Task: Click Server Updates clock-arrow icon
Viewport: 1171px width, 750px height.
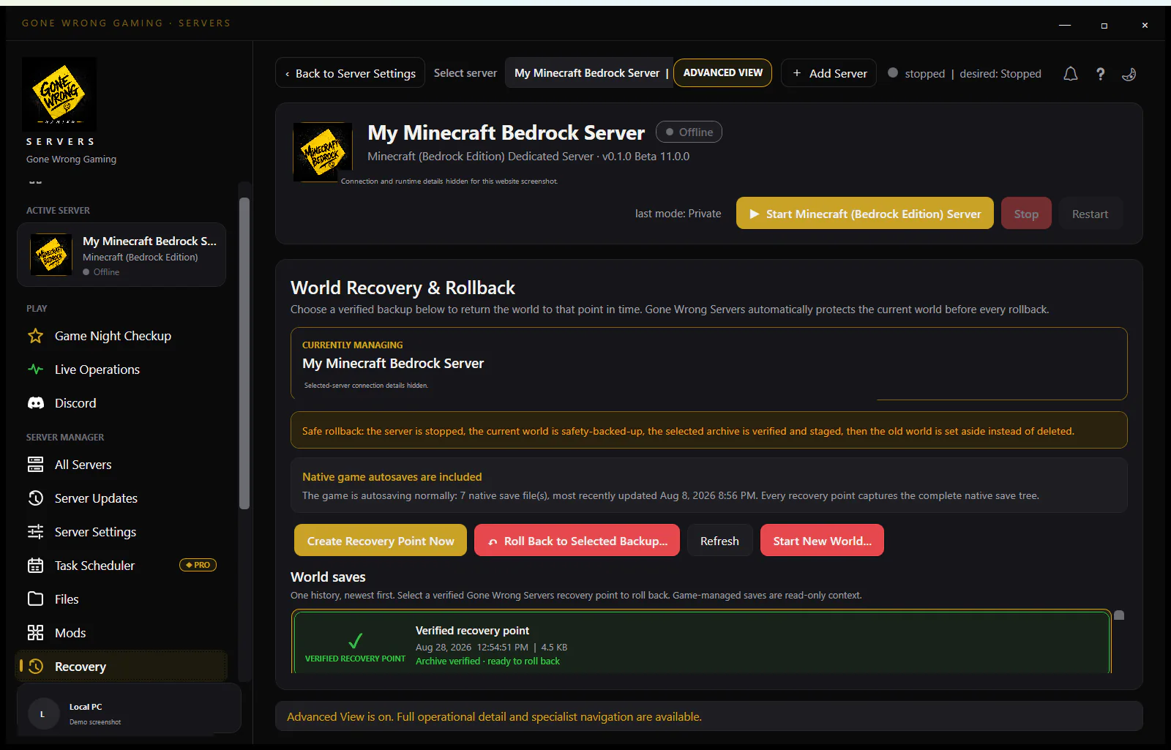Action: click(x=35, y=498)
